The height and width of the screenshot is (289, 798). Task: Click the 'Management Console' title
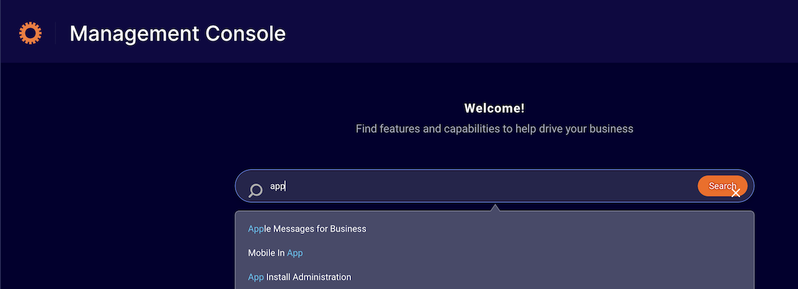click(x=178, y=34)
